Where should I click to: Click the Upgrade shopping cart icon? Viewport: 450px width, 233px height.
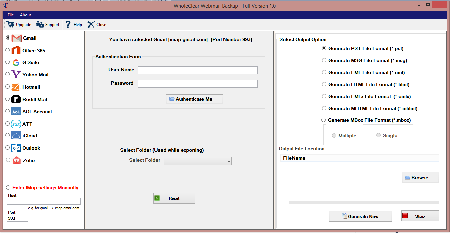click(10, 24)
